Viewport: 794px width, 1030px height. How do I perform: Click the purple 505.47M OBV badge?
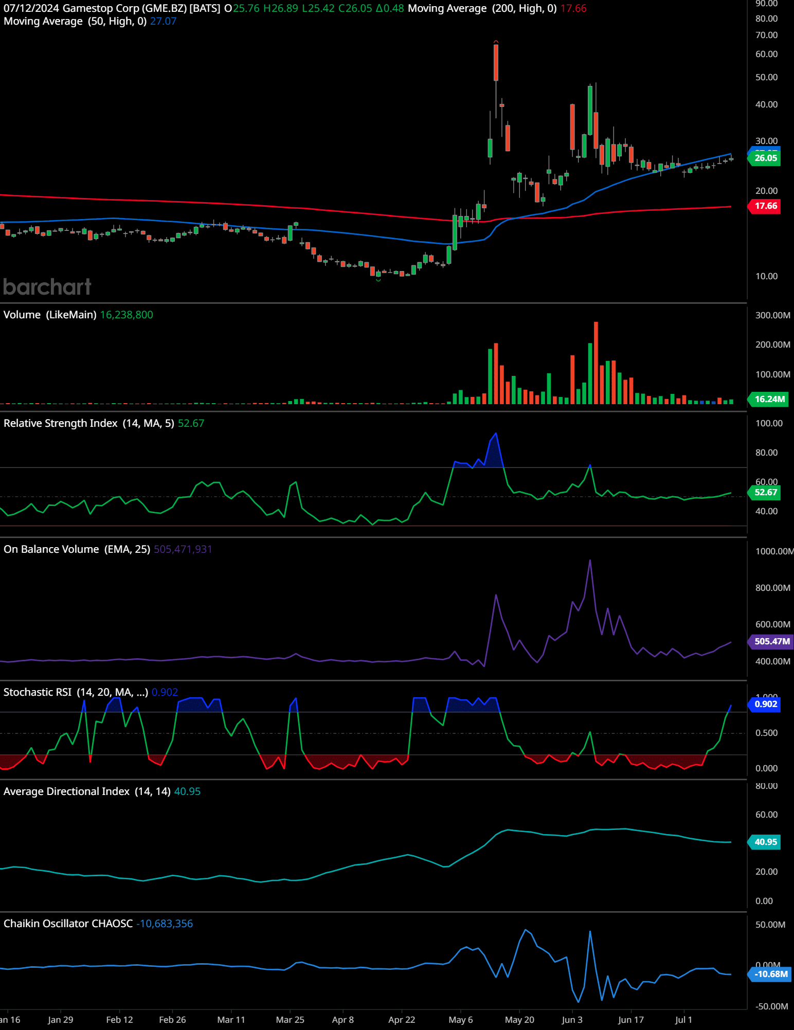pos(771,641)
